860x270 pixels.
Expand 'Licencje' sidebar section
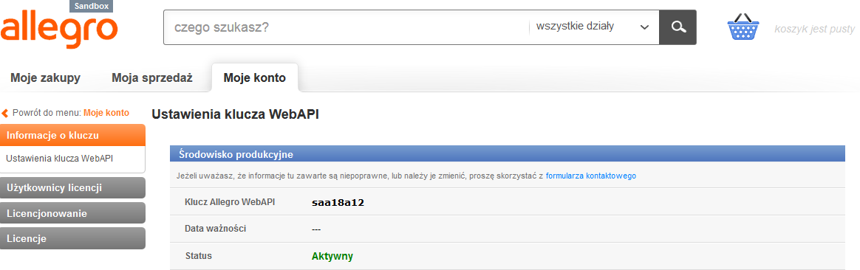[72, 238]
